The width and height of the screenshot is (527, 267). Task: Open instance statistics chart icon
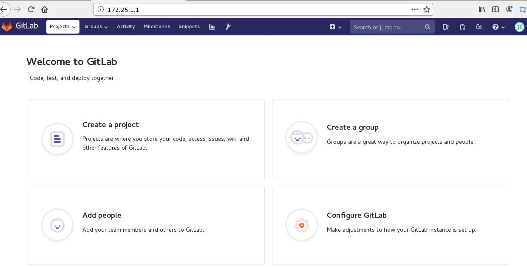(212, 27)
